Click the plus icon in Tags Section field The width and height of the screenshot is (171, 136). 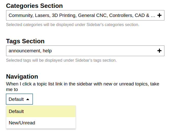point(159,51)
